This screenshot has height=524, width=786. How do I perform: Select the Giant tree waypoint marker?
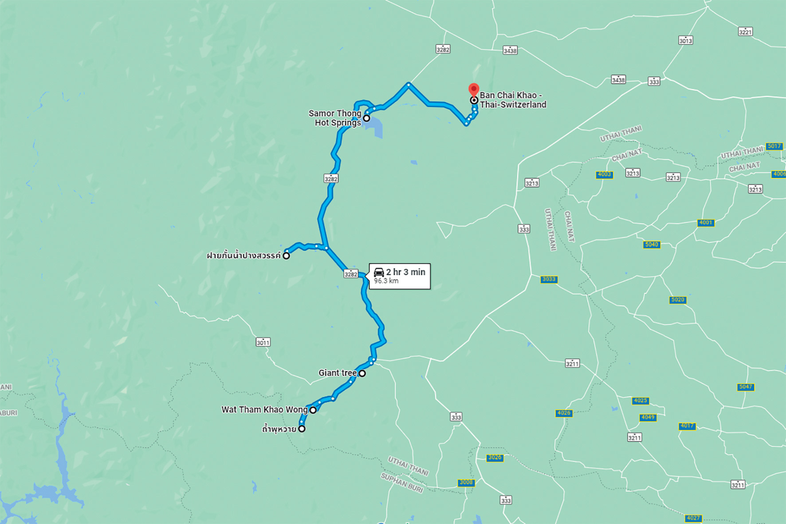362,374
